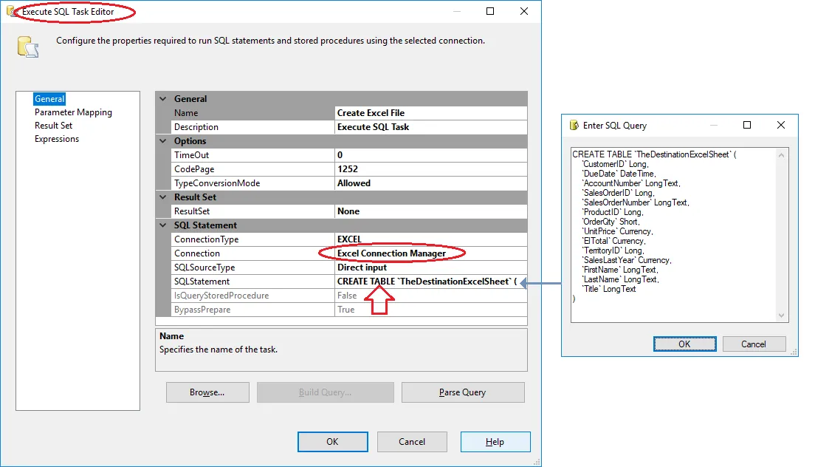Click the Parse Query button
This screenshot has height=467, width=815.
pyautogui.click(x=463, y=392)
